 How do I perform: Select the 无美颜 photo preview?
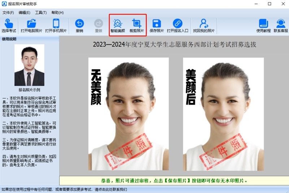coord(129,114)
